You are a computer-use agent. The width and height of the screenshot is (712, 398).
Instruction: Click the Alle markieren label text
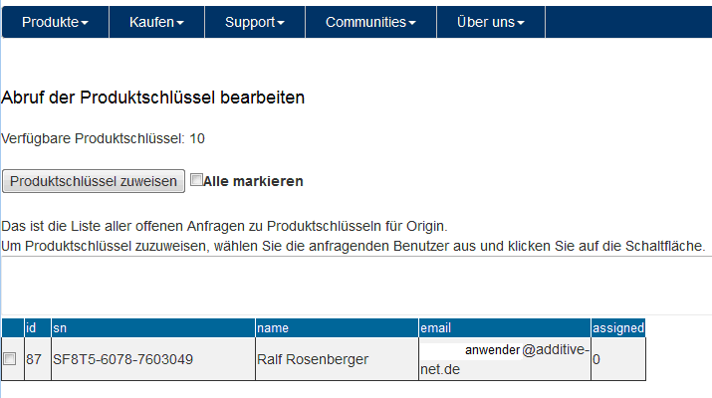pos(253,181)
